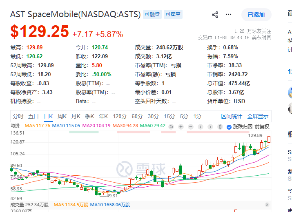Click the 129.89 high marker on chart
292x212 pixels.
coord(255,135)
